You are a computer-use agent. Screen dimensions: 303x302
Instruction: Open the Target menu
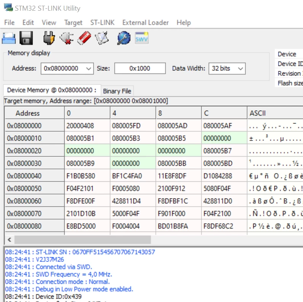point(73,22)
